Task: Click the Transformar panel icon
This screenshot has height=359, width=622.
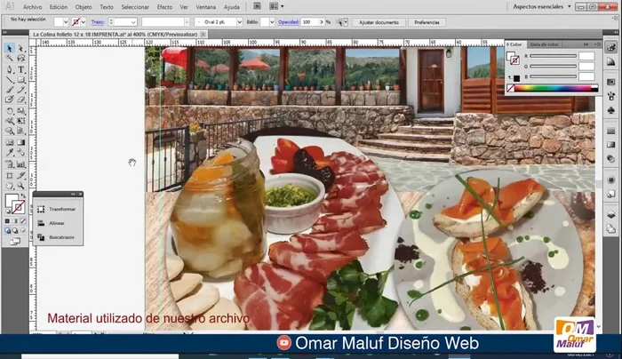Action: coord(41,209)
